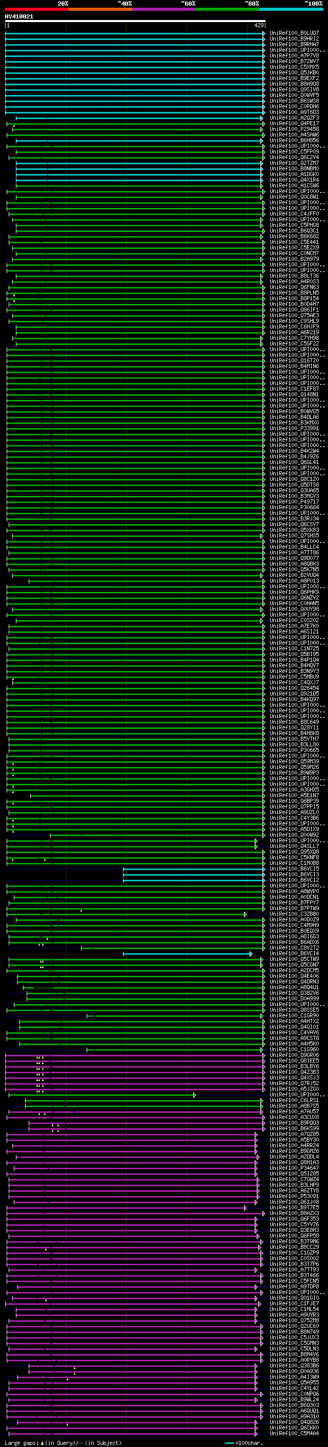Open the UniRef100_B9RHA7 hit label
The width and height of the screenshot is (328, 1447).
[x=294, y=45]
